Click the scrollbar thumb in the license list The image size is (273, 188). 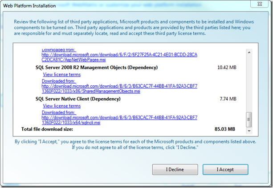[249, 120]
